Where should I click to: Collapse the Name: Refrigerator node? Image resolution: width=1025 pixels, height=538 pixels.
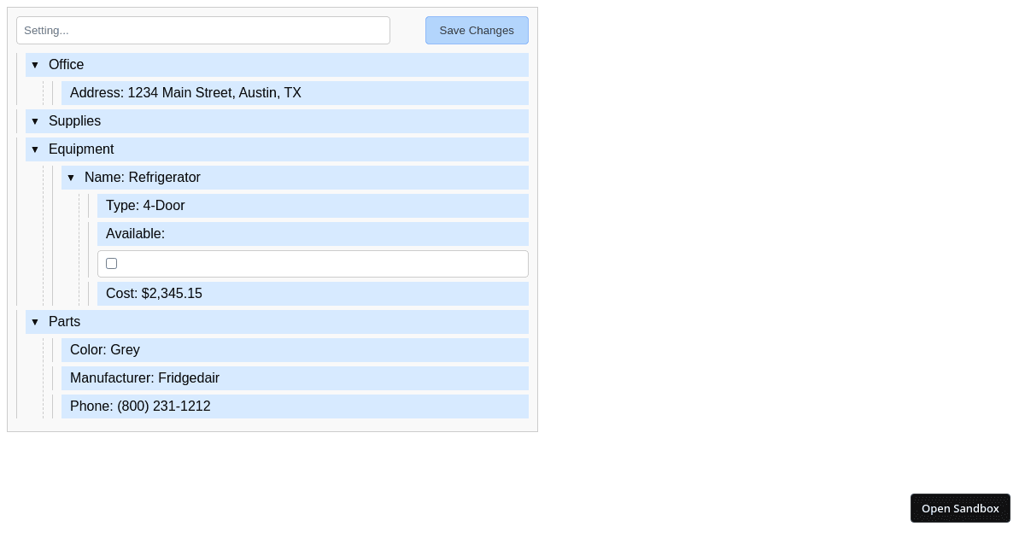coord(71,178)
